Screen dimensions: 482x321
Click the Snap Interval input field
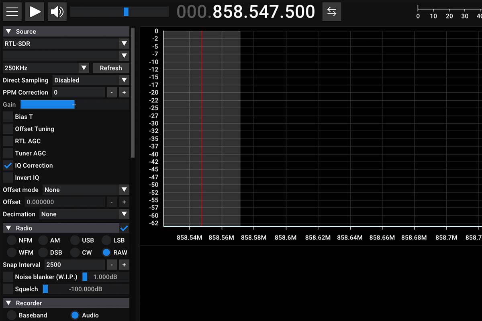75,265
